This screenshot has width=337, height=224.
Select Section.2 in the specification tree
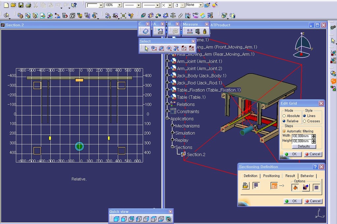point(196,154)
